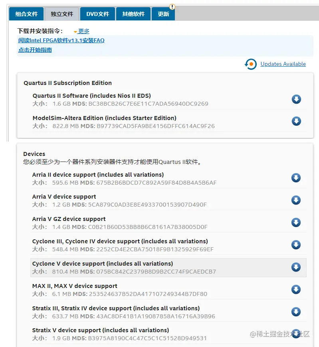This screenshot has width=319, height=347.
Task: Click the Arria V device support title
Action: coord(64,197)
